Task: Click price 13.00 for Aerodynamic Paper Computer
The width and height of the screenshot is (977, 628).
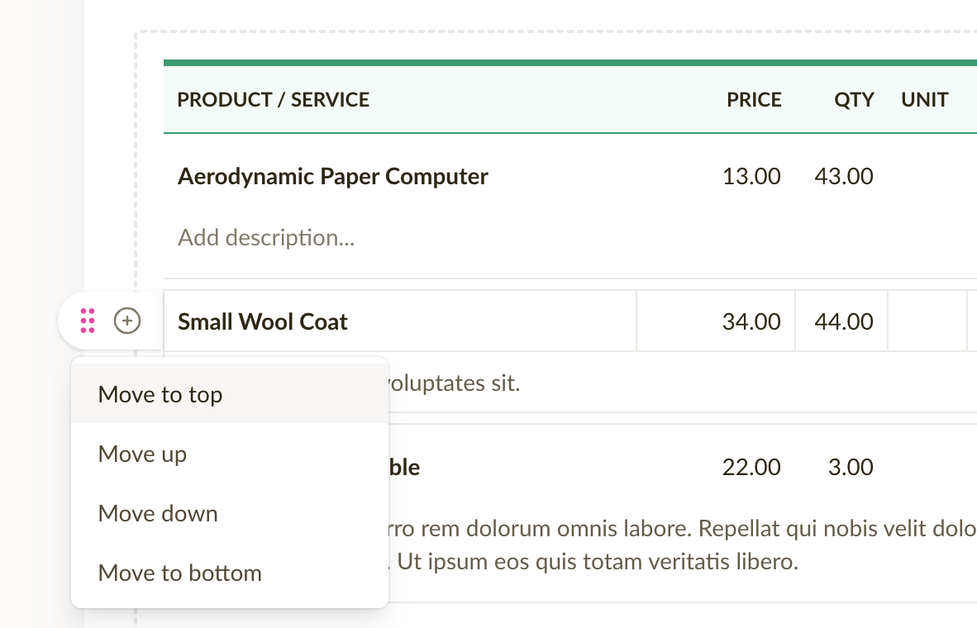Action: (751, 176)
